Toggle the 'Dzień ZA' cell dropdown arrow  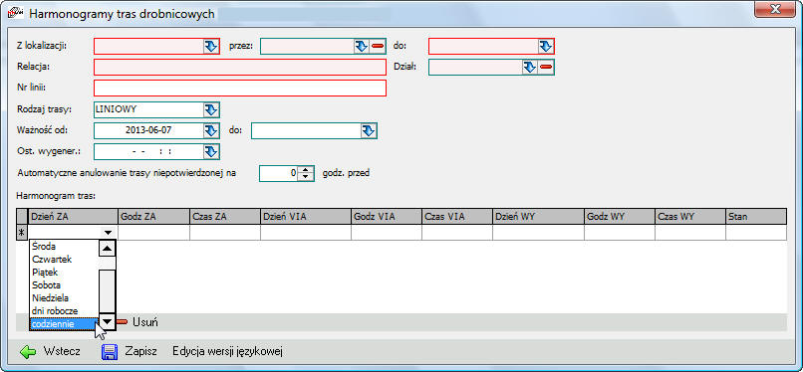point(108,233)
